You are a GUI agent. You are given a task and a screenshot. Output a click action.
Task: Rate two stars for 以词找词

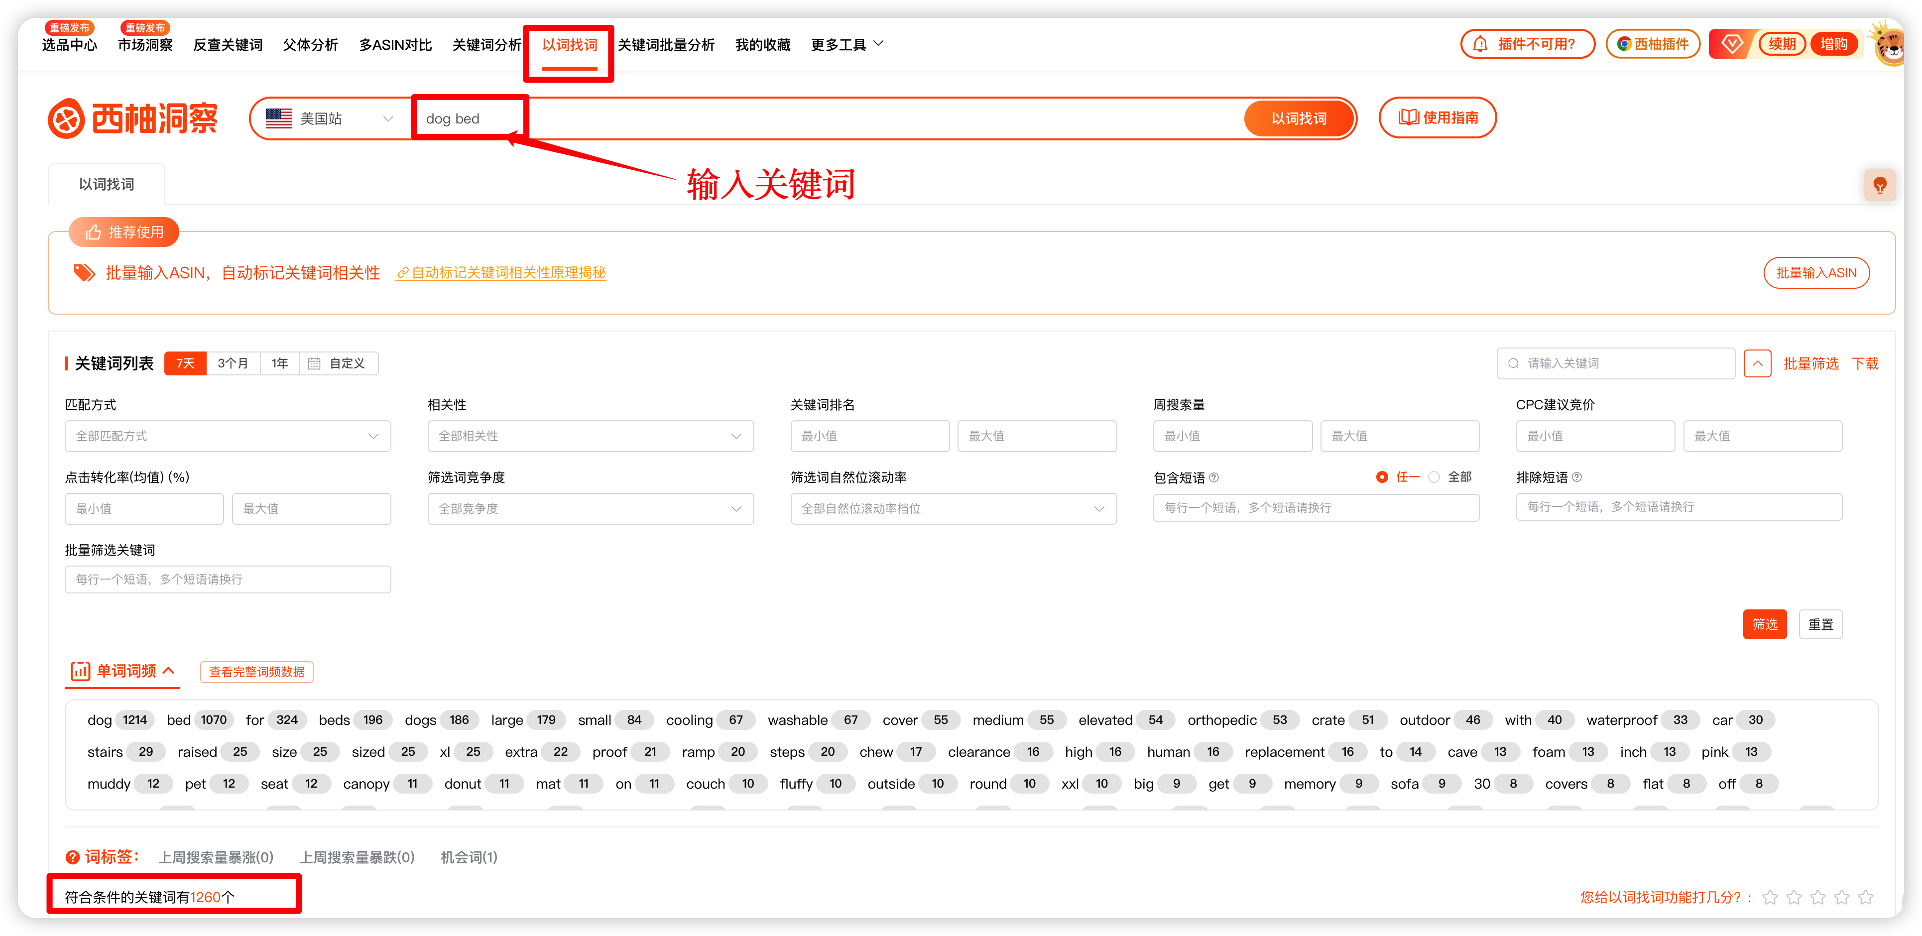point(1794,897)
